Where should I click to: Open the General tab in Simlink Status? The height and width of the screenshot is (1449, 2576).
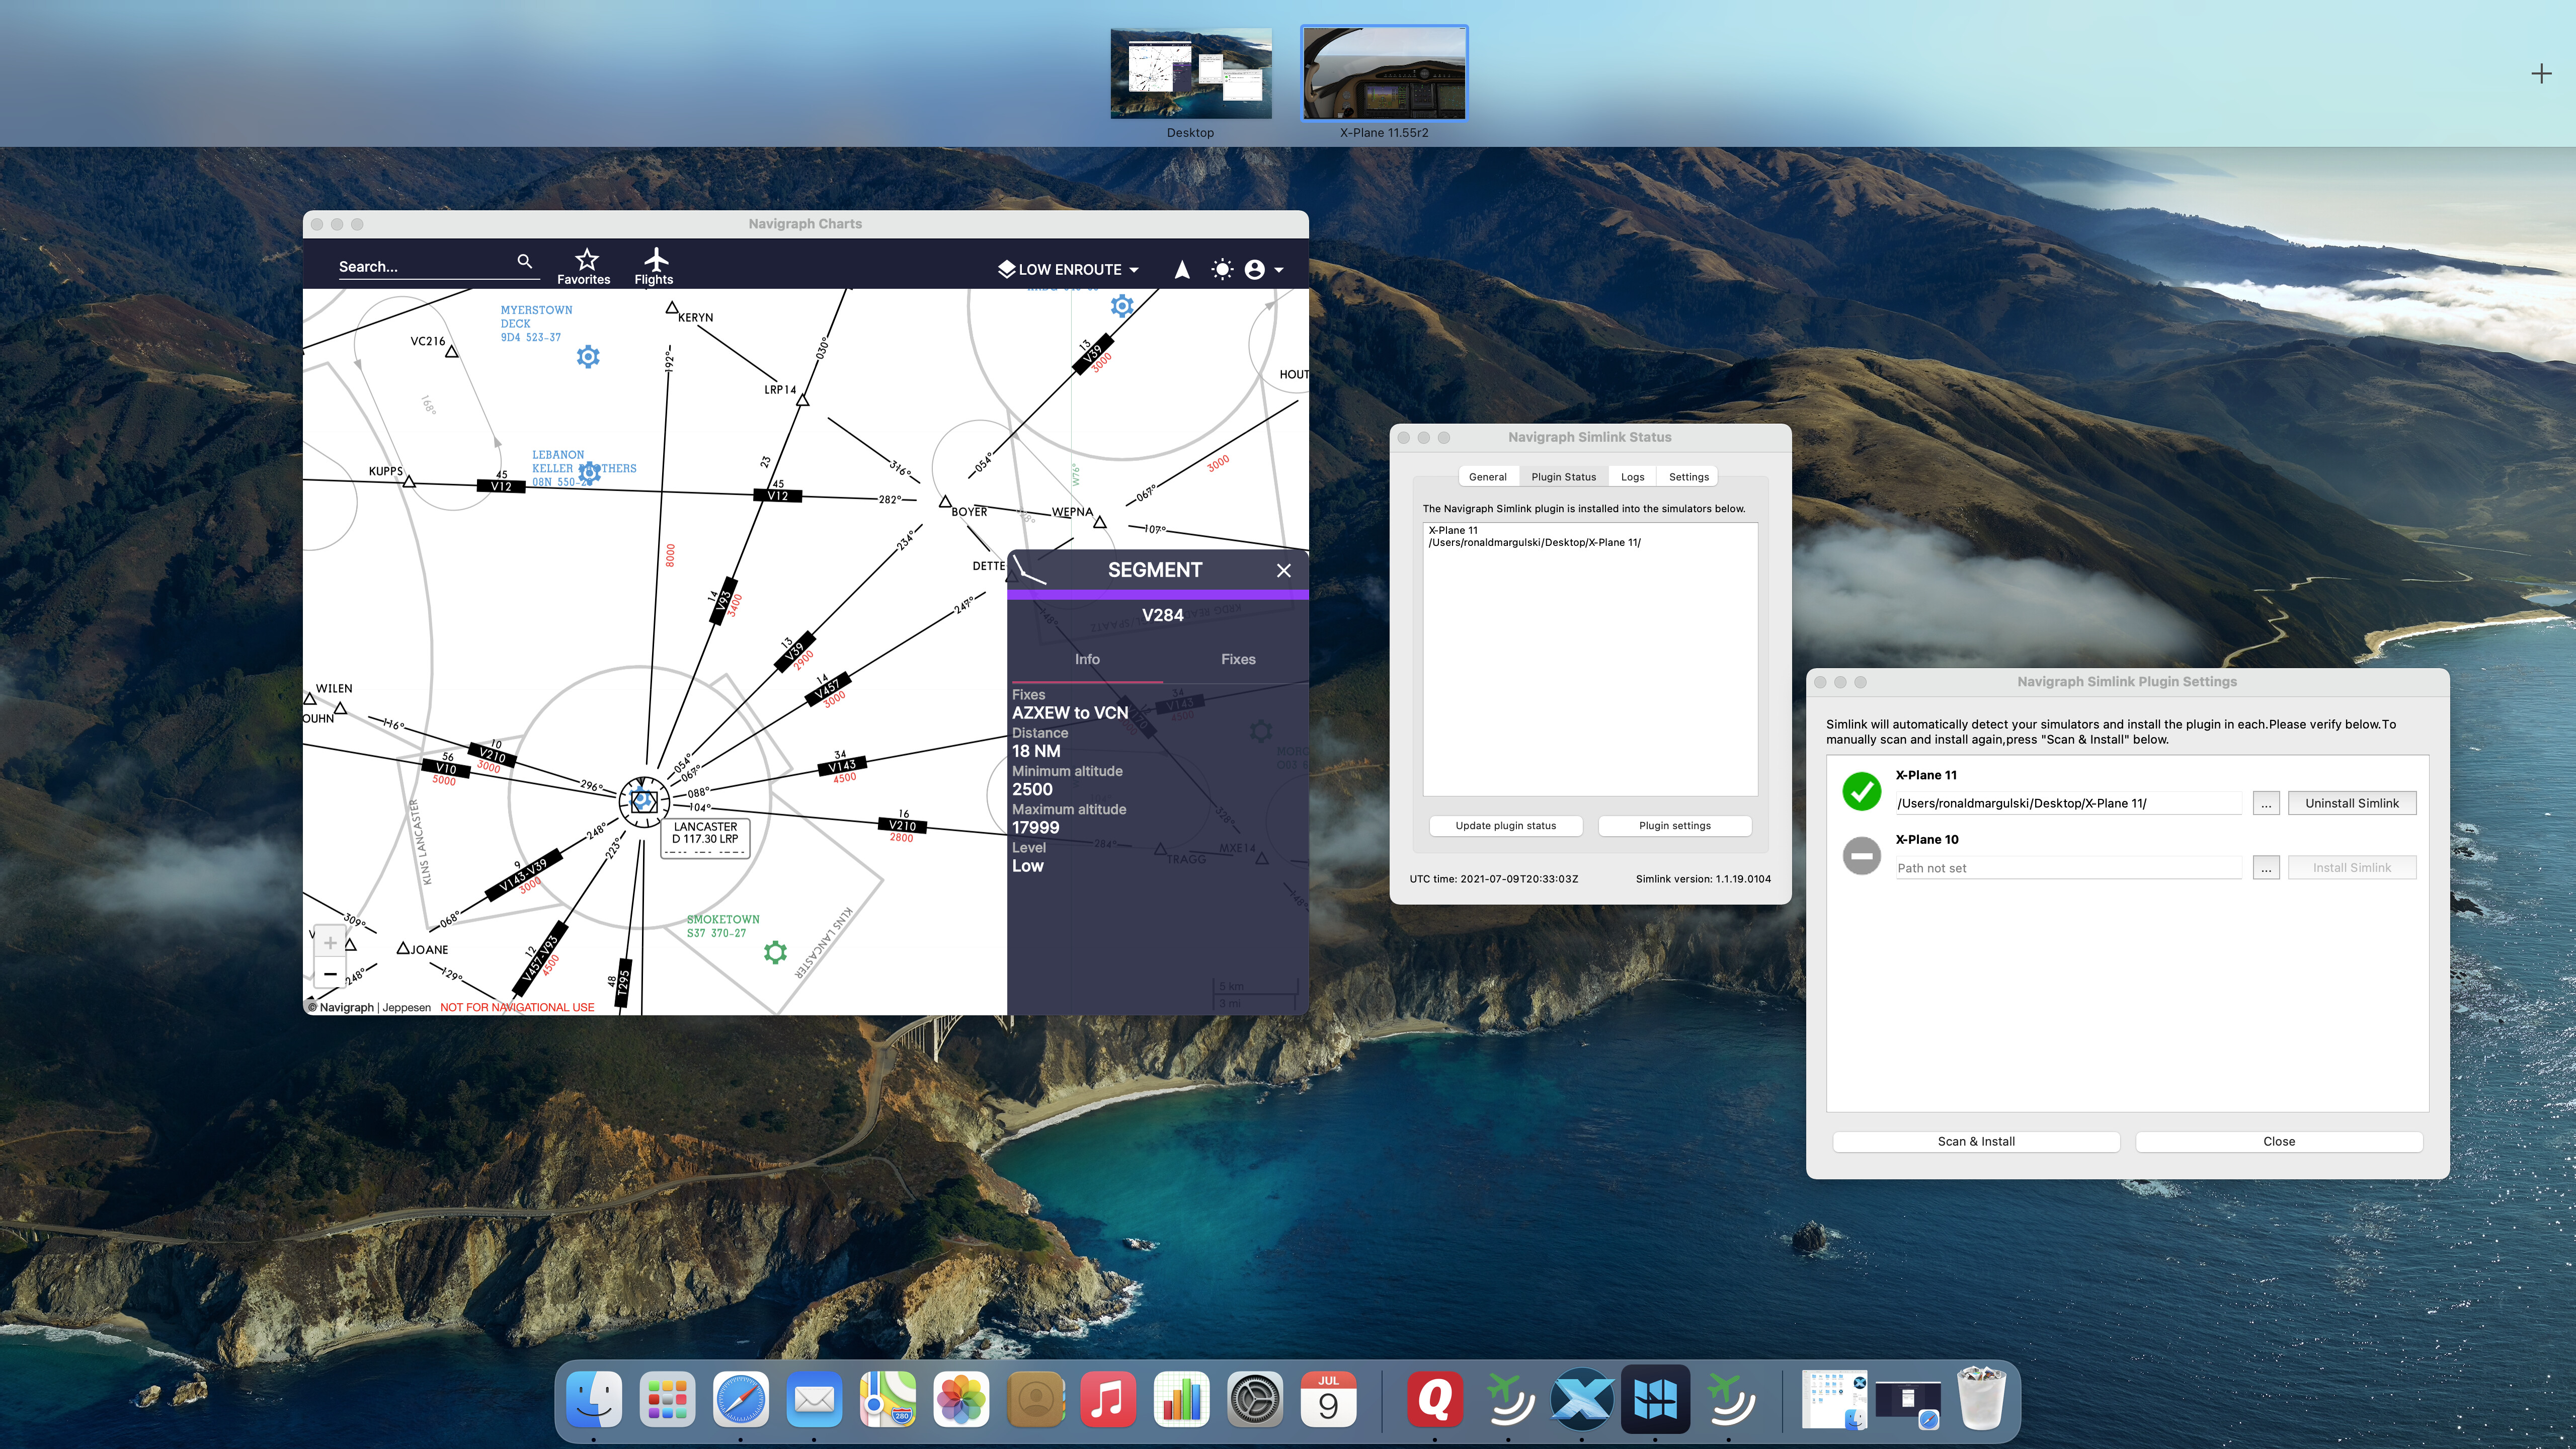click(1487, 477)
